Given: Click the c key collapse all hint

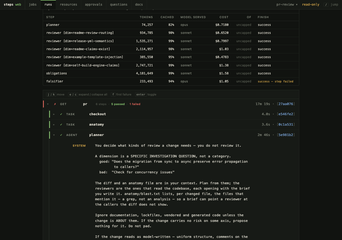Looking at the screenshot, I should [76, 94].
